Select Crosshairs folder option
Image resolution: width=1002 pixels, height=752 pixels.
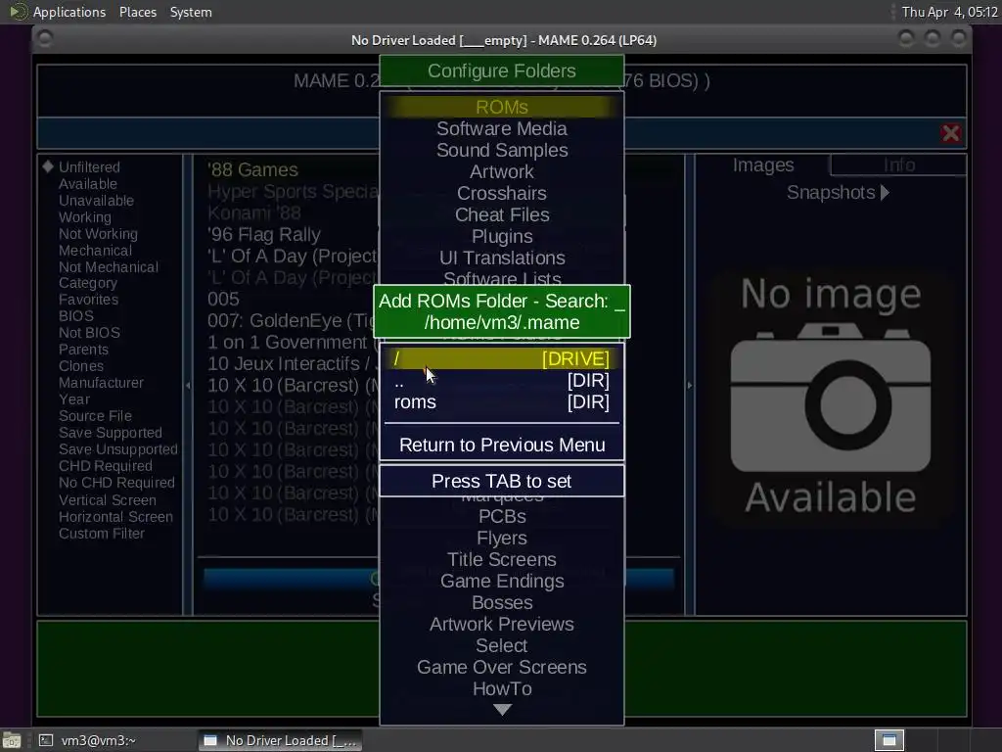point(502,193)
